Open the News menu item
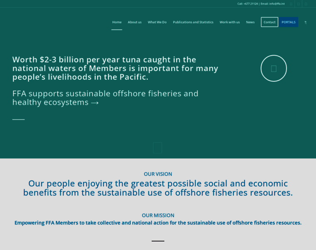316x250 pixels. tap(250, 22)
